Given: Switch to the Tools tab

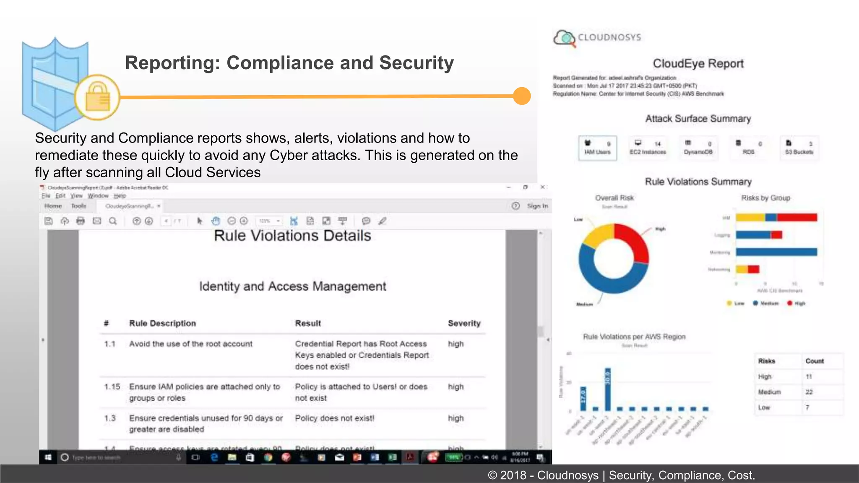Looking at the screenshot, I should 79,206.
